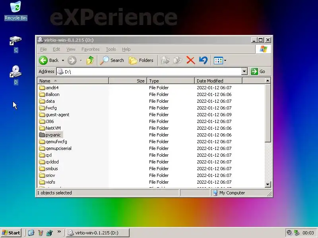Click the Balloon folder icon
Screen dimensions: 318x238
42,94
